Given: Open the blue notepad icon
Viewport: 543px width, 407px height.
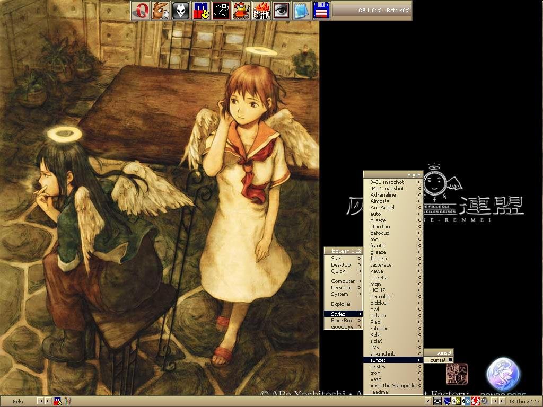Looking at the screenshot, I should click(301, 11).
